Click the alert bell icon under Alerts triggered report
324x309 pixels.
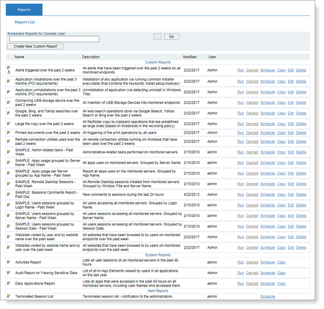9,73
